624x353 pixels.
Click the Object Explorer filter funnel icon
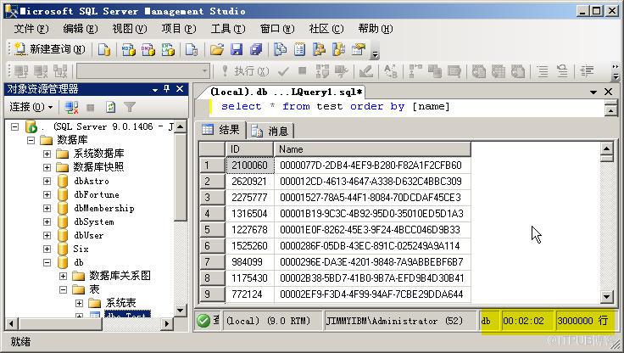pos(130,107)
